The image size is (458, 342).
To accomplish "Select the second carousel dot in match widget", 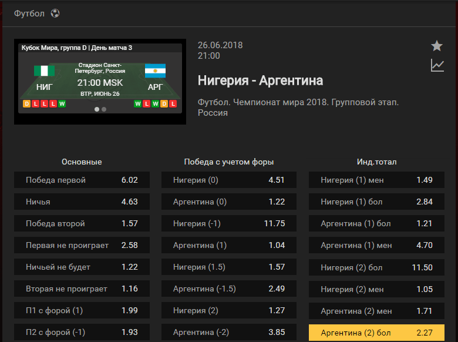I will 104,109.
